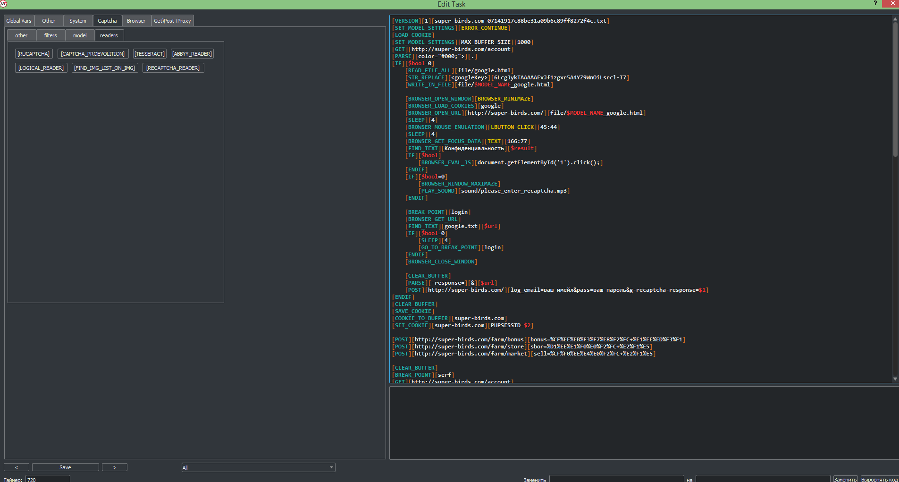
Task: Click the farm/market POST line
Action: 524,354
